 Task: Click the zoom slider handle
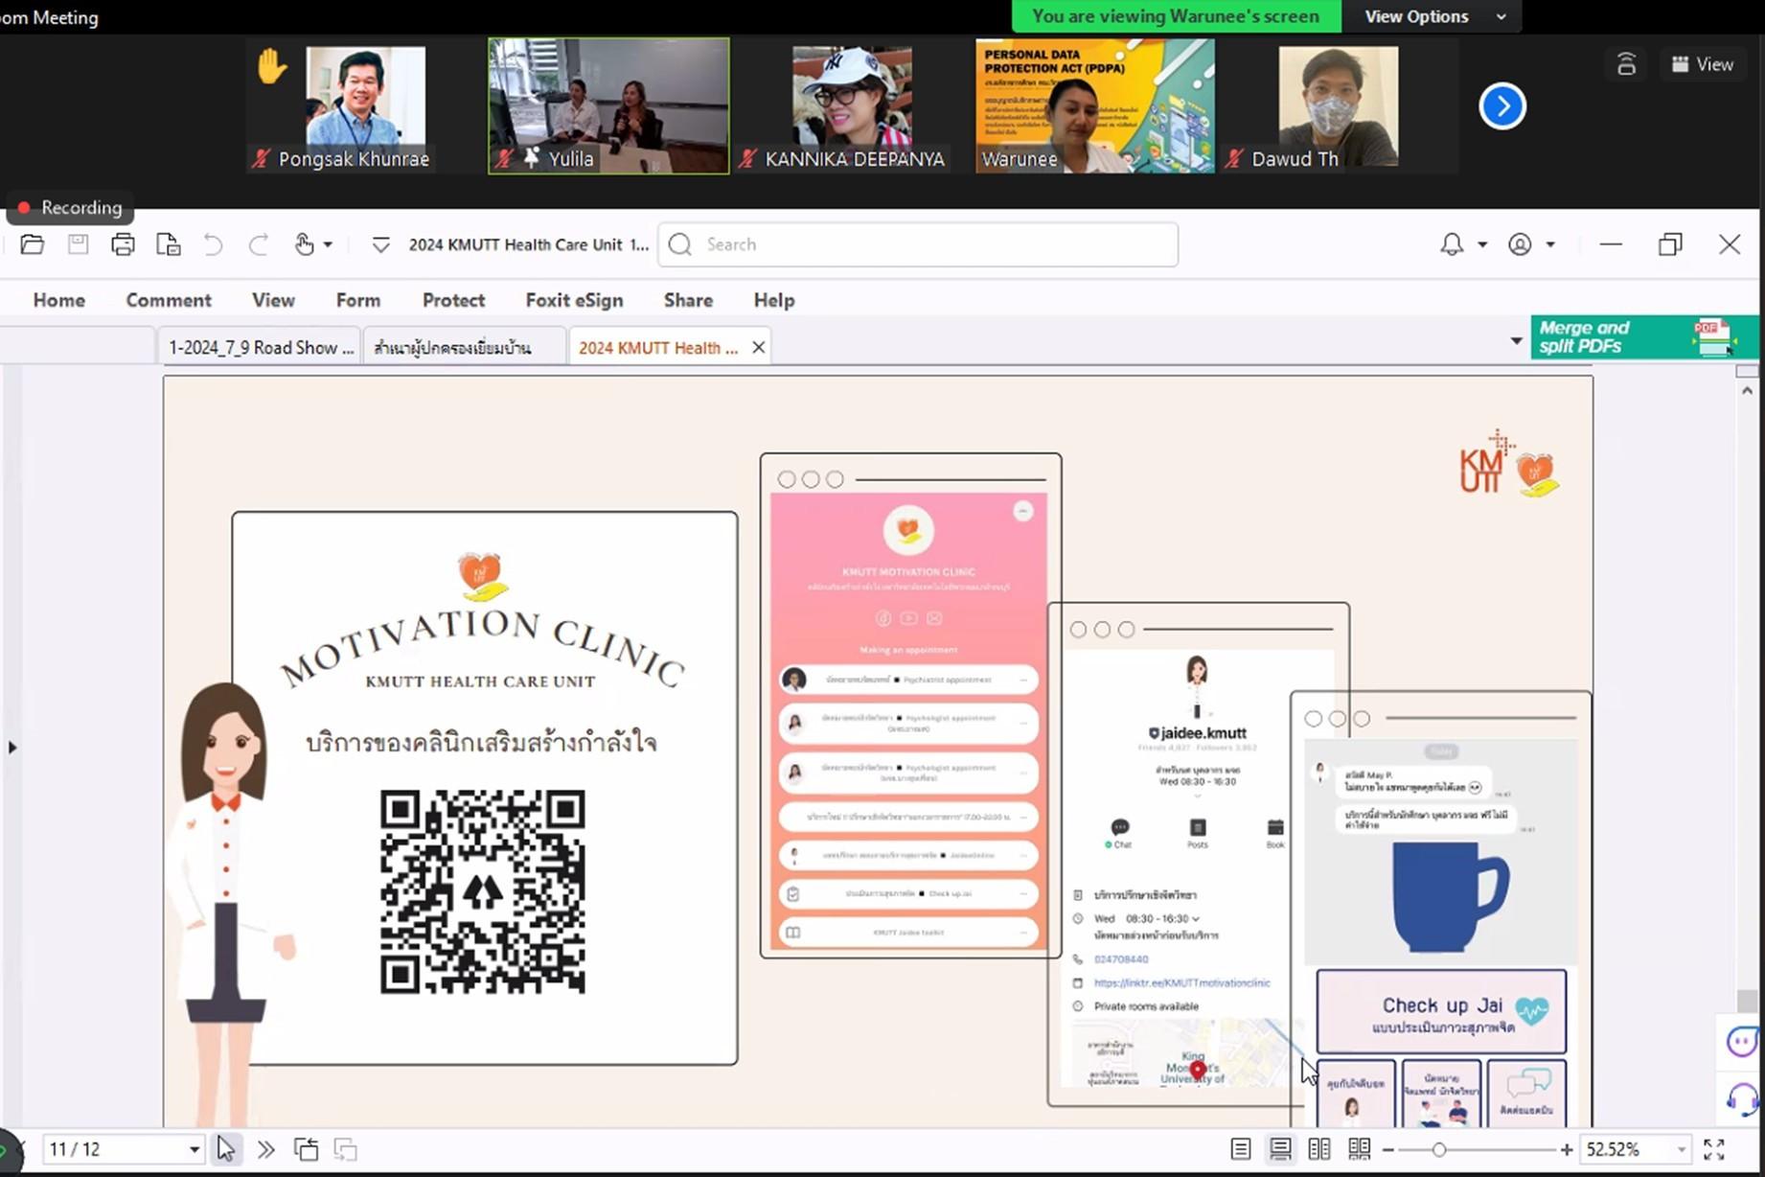1438,1149
